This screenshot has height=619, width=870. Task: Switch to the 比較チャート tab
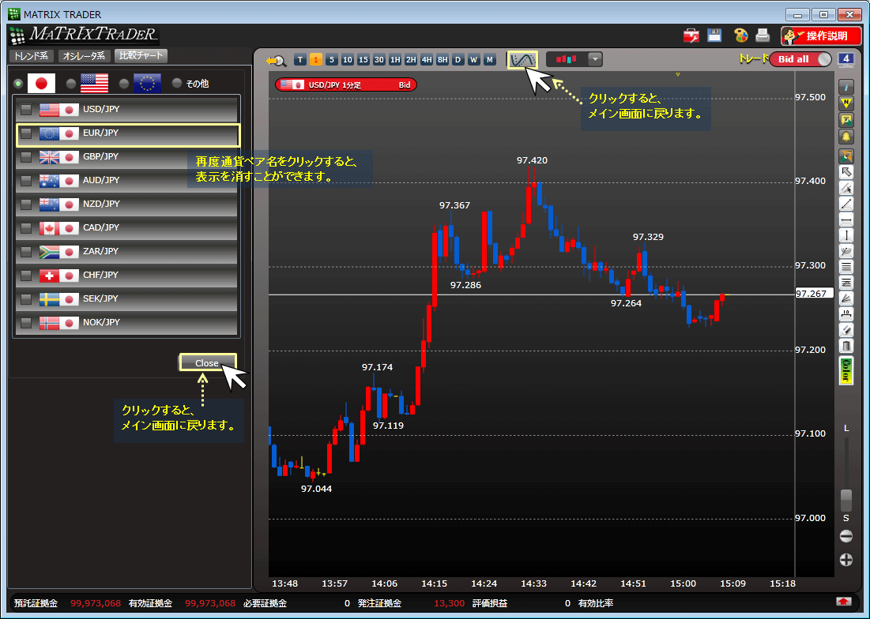pos(141,55)
